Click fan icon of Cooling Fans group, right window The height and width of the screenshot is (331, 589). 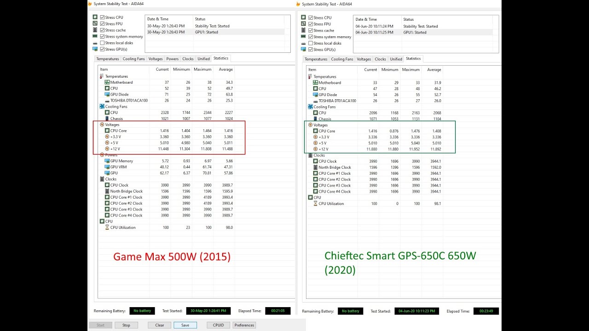(x=310, y=107)
